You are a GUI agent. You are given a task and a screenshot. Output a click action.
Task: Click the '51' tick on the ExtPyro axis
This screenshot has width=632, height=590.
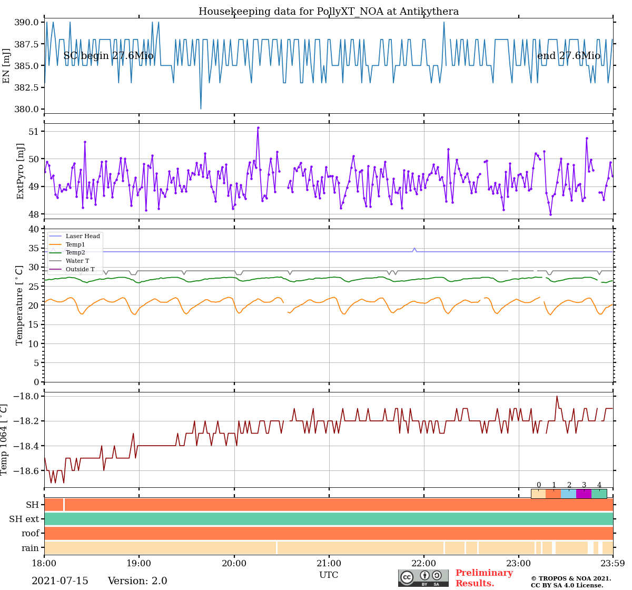[x=35, y=131]
